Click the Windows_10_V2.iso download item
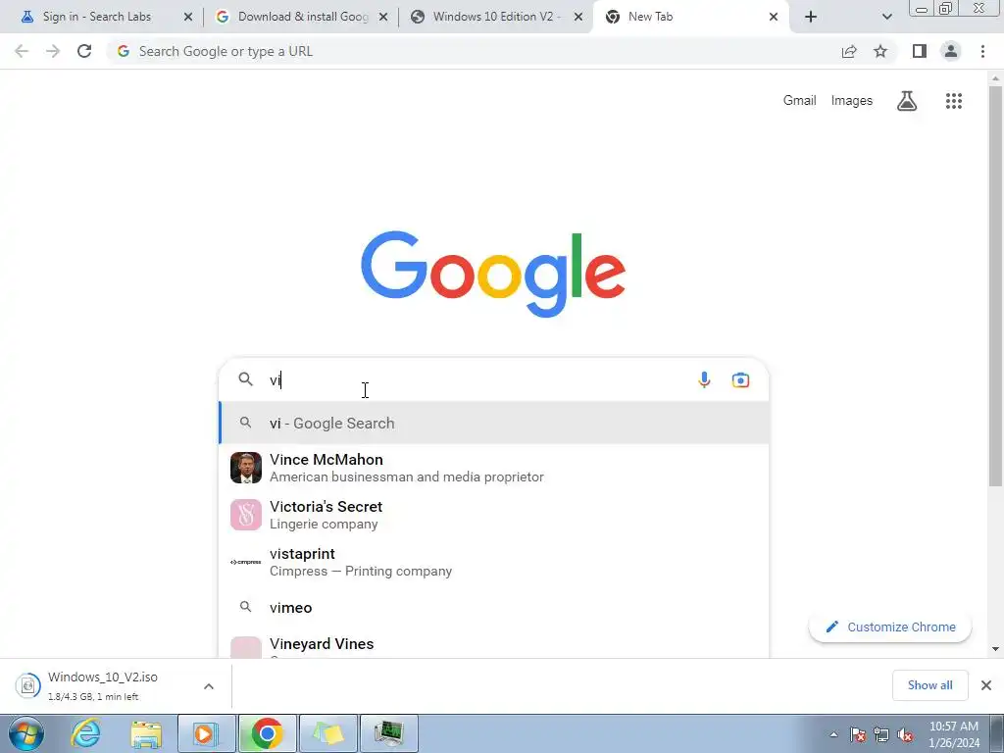 (116, 685)
